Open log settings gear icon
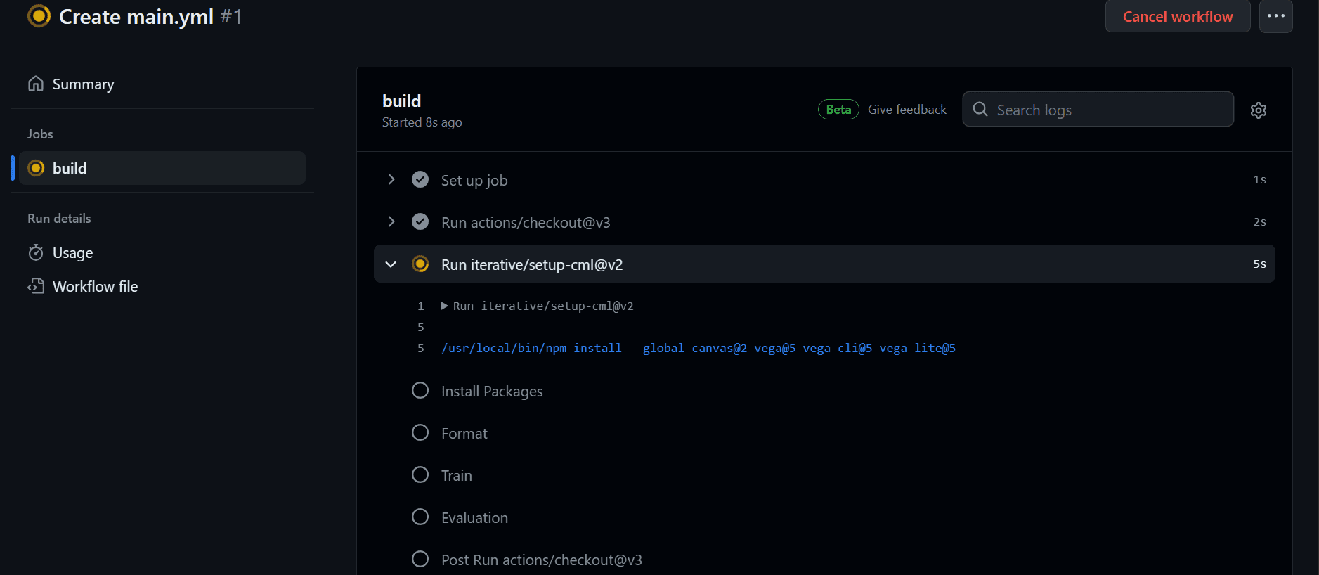 (1259, 110)
